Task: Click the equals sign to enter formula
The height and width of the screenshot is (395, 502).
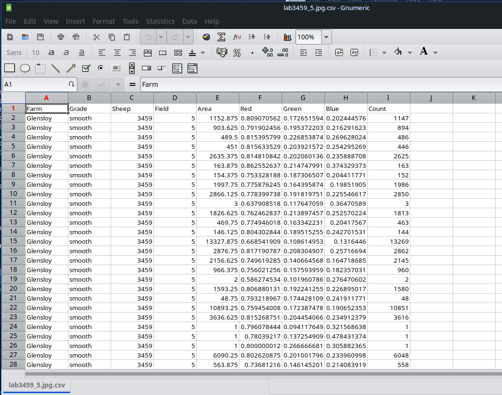Action: [x=132, y=84]
